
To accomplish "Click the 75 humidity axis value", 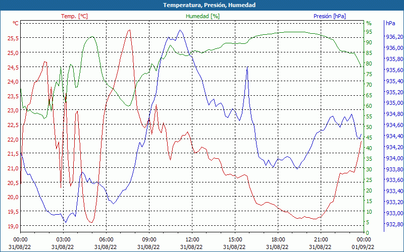I will [x=369, y=74].
